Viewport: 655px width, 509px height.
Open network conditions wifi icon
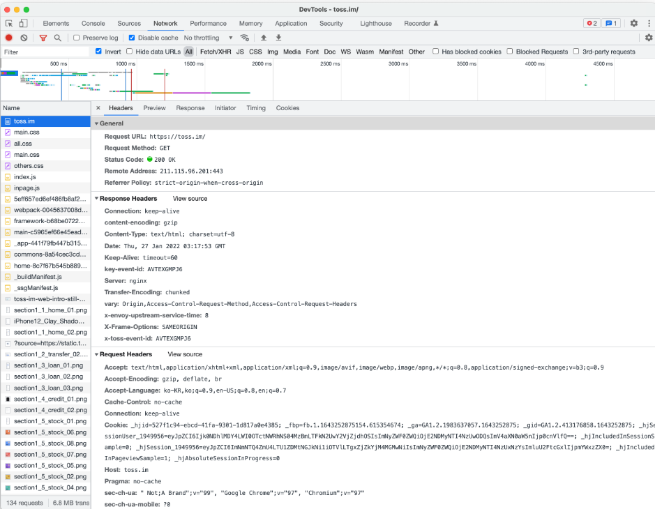pos(245,38)
